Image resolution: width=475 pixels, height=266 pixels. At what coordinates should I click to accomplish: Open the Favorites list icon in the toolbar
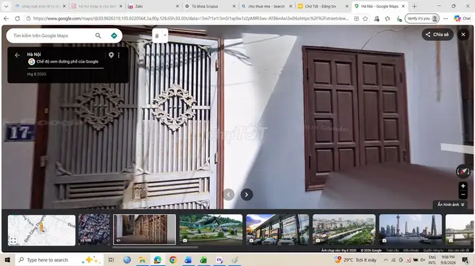387,18
